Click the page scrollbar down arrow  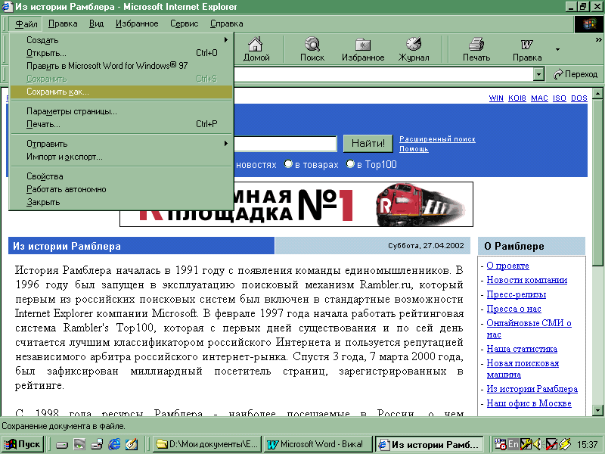[597, 410]
